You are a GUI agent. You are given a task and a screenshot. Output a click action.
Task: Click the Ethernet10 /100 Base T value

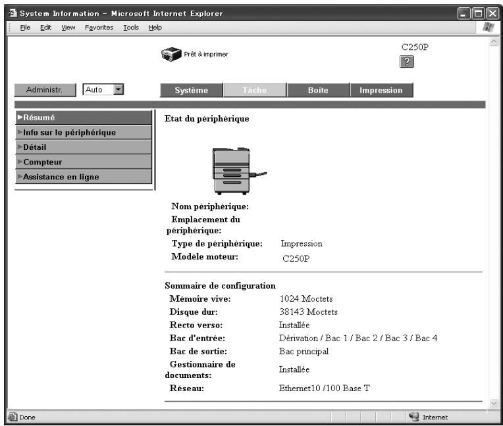325,389
